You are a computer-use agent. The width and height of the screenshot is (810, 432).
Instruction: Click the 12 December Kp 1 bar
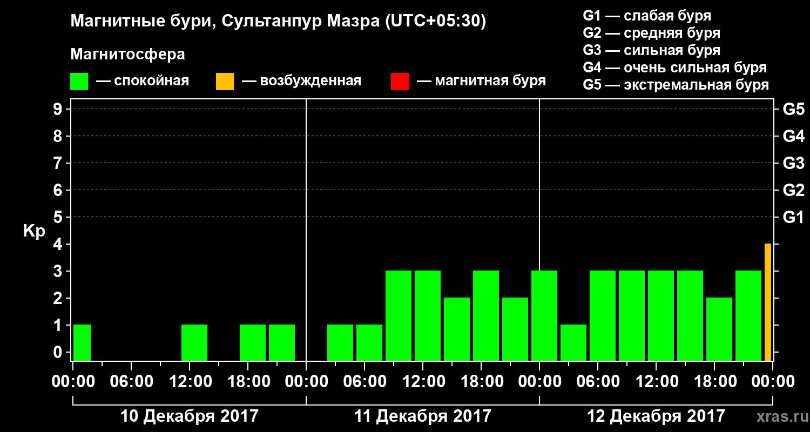pos(573,342)
